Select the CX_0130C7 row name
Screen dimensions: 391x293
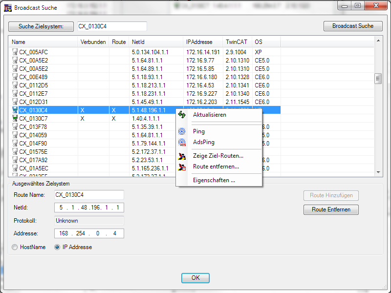[33, 119]
